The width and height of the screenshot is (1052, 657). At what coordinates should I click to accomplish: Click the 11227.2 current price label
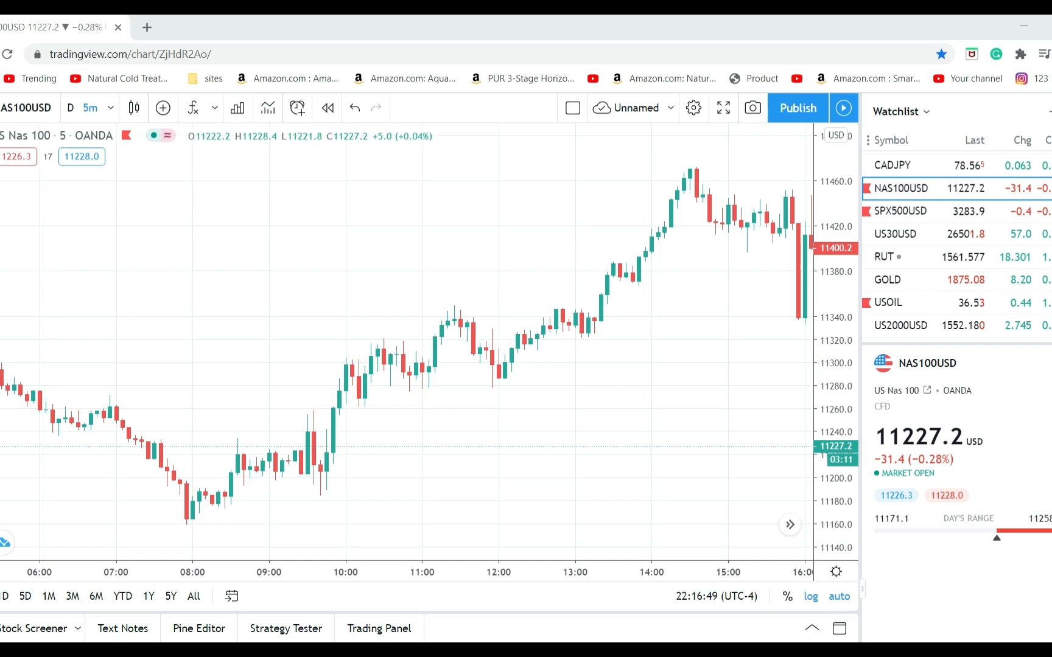pyautogui.click(x=836, y=446)
